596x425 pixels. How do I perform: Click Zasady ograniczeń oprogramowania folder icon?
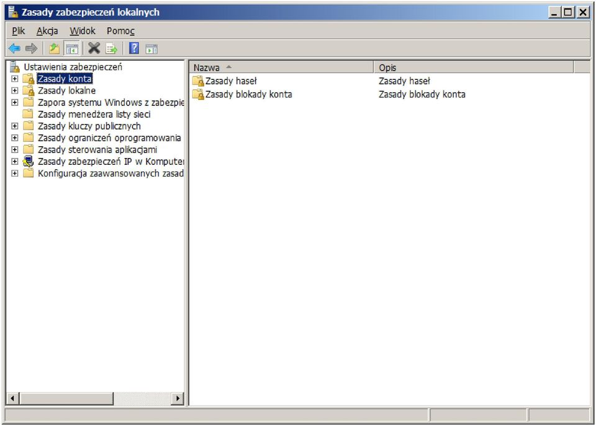pos(28,138)
